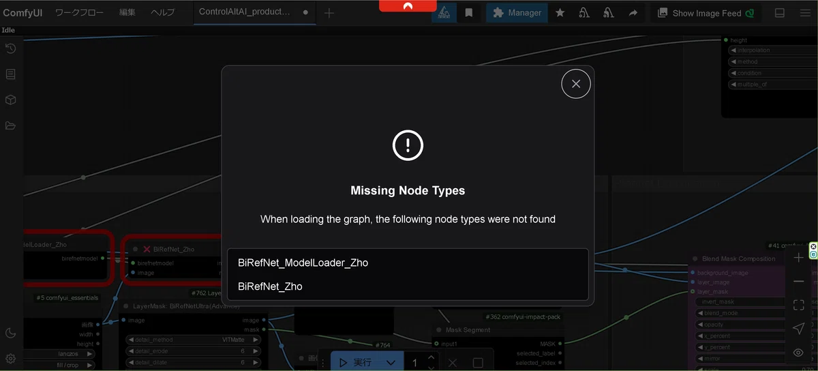The width and height of the screenshot is (818, 371).
Task: Increase the batch count stepper
Action: (431, 357)
